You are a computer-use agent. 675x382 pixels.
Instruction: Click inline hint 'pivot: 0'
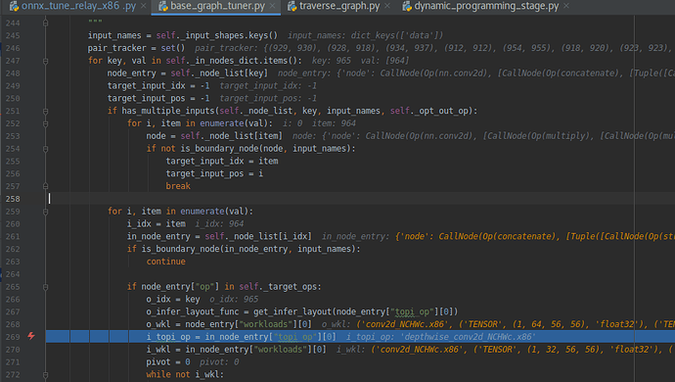pos(219,362)
